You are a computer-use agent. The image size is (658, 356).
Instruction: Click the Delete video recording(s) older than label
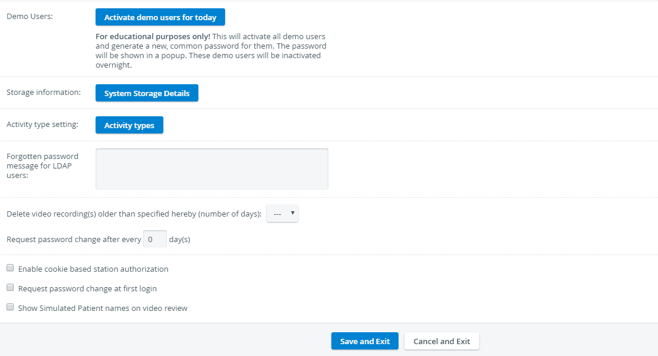134,214
